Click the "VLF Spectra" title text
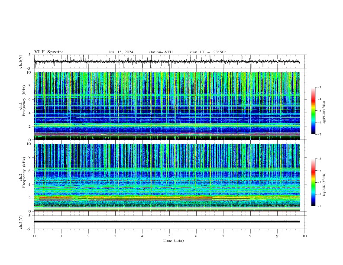The image size is (343, 265). (x=49, y=52)
